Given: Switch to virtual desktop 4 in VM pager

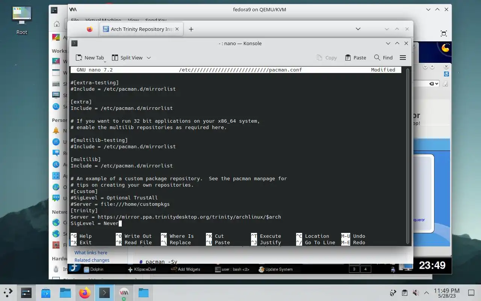Looking at the screenshot, I should [366, 269].
